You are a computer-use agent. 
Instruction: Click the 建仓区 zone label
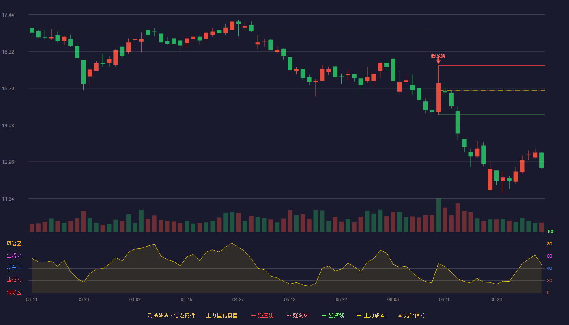tap(14, 280)
